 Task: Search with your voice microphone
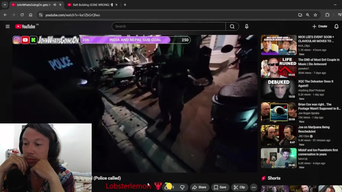247,26
